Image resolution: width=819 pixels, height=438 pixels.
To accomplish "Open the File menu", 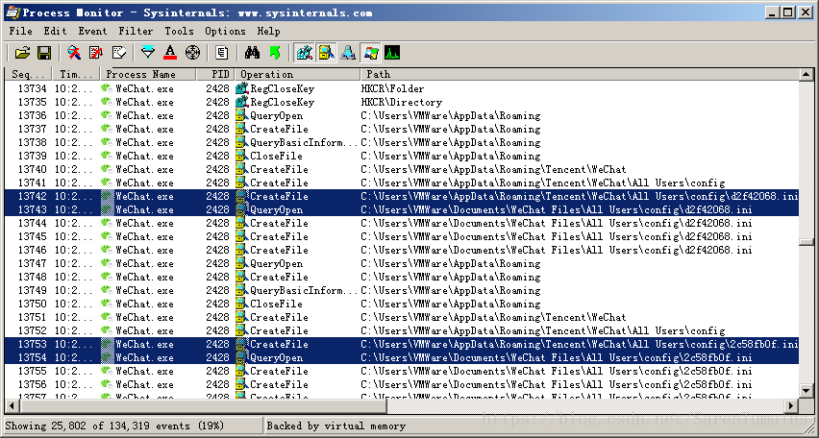I will [20, 32].
